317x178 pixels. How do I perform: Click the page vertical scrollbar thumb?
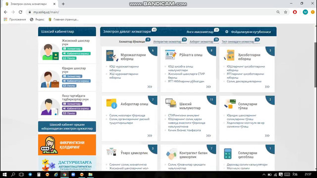pos(316,65)
